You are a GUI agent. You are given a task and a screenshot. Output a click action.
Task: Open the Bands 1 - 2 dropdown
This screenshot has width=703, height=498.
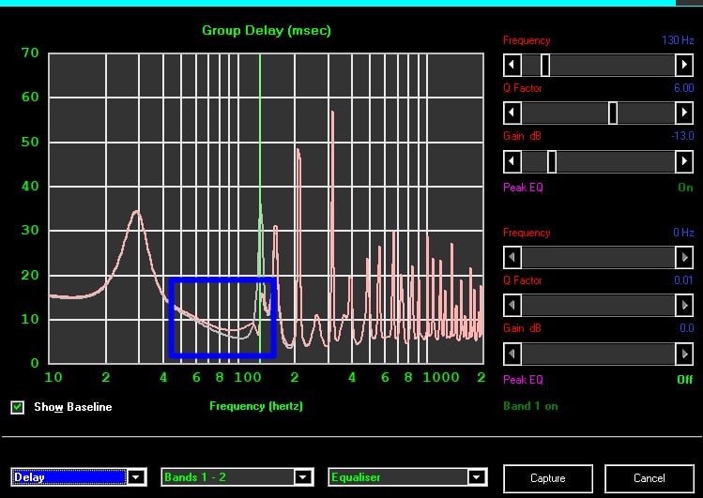coord(303,477)
